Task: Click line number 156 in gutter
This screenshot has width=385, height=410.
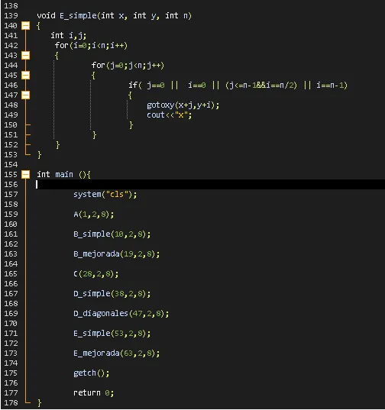Action: 11,185
